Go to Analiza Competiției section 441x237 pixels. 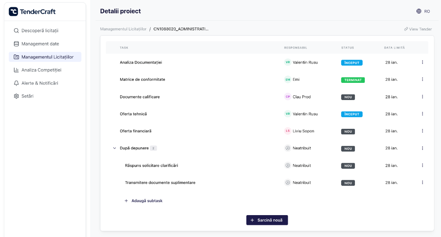pos(41,70)
